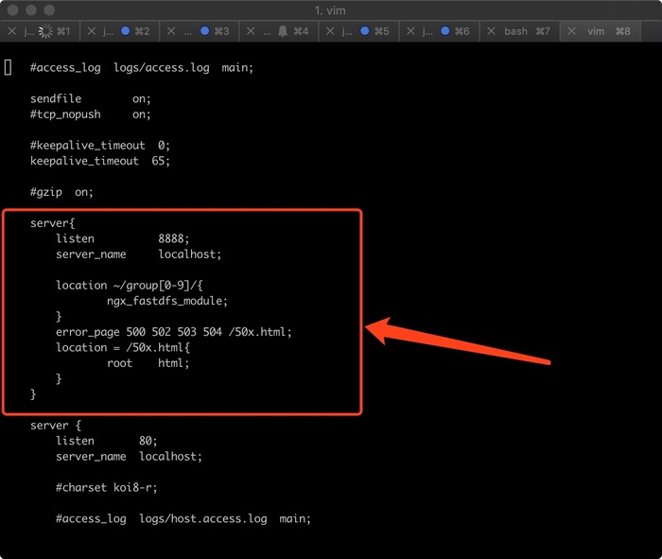Switch to the ⌘2 tab
Image resolution: width=662 pixels, height=559 pixels.
[x=120, y=31]
